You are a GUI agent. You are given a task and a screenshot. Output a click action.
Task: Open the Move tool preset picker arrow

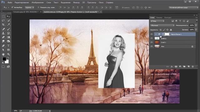pos(8,7)
